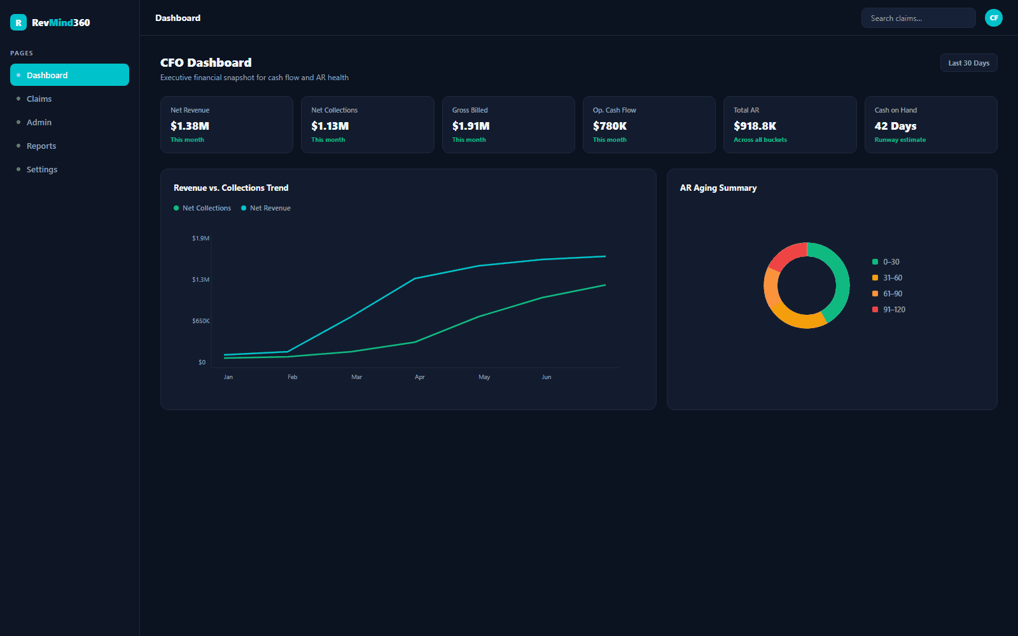Click the Runway estimate caption
1018x636 pixels.
900,140
